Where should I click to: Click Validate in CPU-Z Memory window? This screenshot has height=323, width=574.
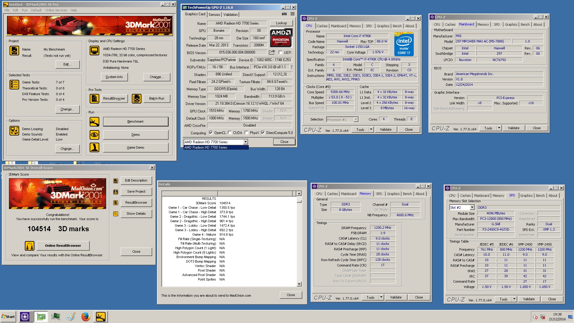coord(396,298)
